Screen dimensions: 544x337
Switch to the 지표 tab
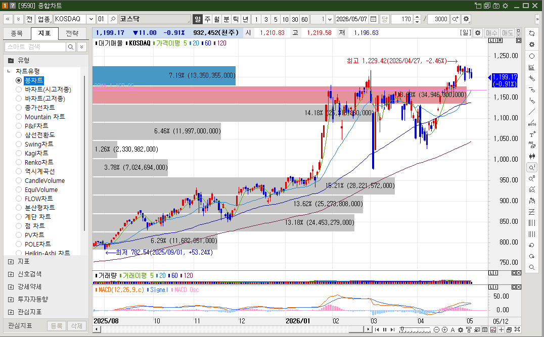pos(44,33)
